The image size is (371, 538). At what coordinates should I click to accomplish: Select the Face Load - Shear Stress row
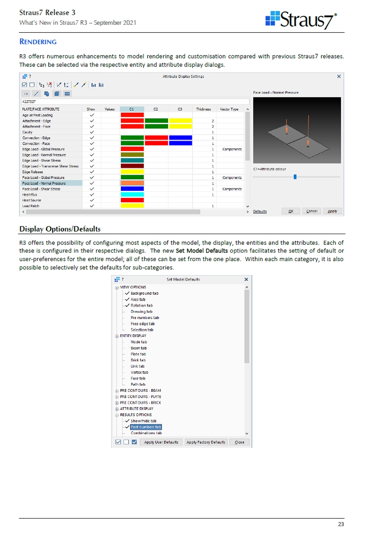pos(41,189)
